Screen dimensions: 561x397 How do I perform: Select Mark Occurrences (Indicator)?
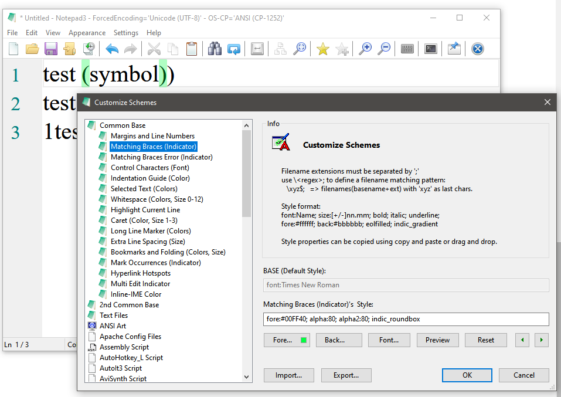click(156, 263)
